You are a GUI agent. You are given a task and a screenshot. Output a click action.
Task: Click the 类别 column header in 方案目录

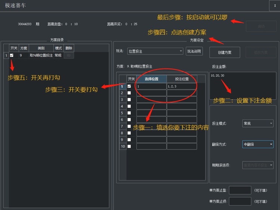41,48
